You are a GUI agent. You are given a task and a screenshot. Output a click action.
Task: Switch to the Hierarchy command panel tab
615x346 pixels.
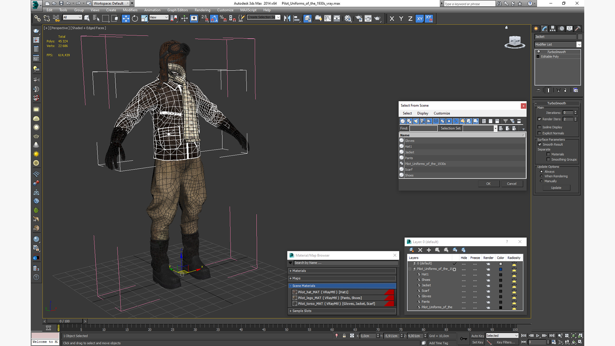click(x=553, y=29)
